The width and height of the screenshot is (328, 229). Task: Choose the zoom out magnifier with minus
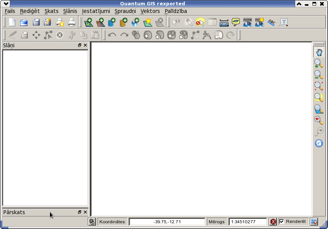point(319,75)
